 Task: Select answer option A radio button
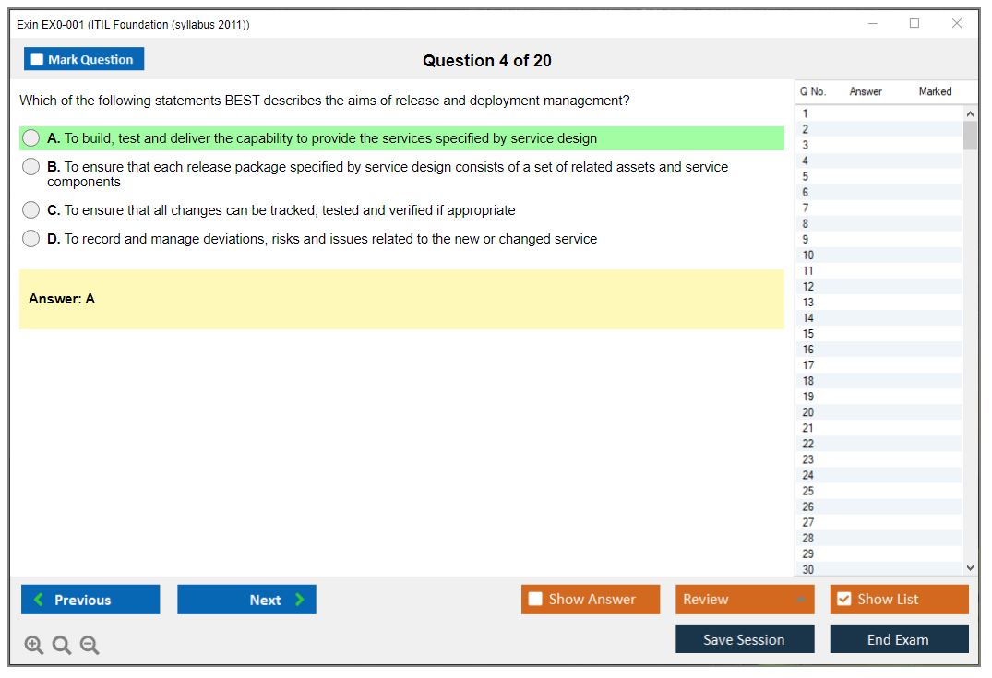31,138
